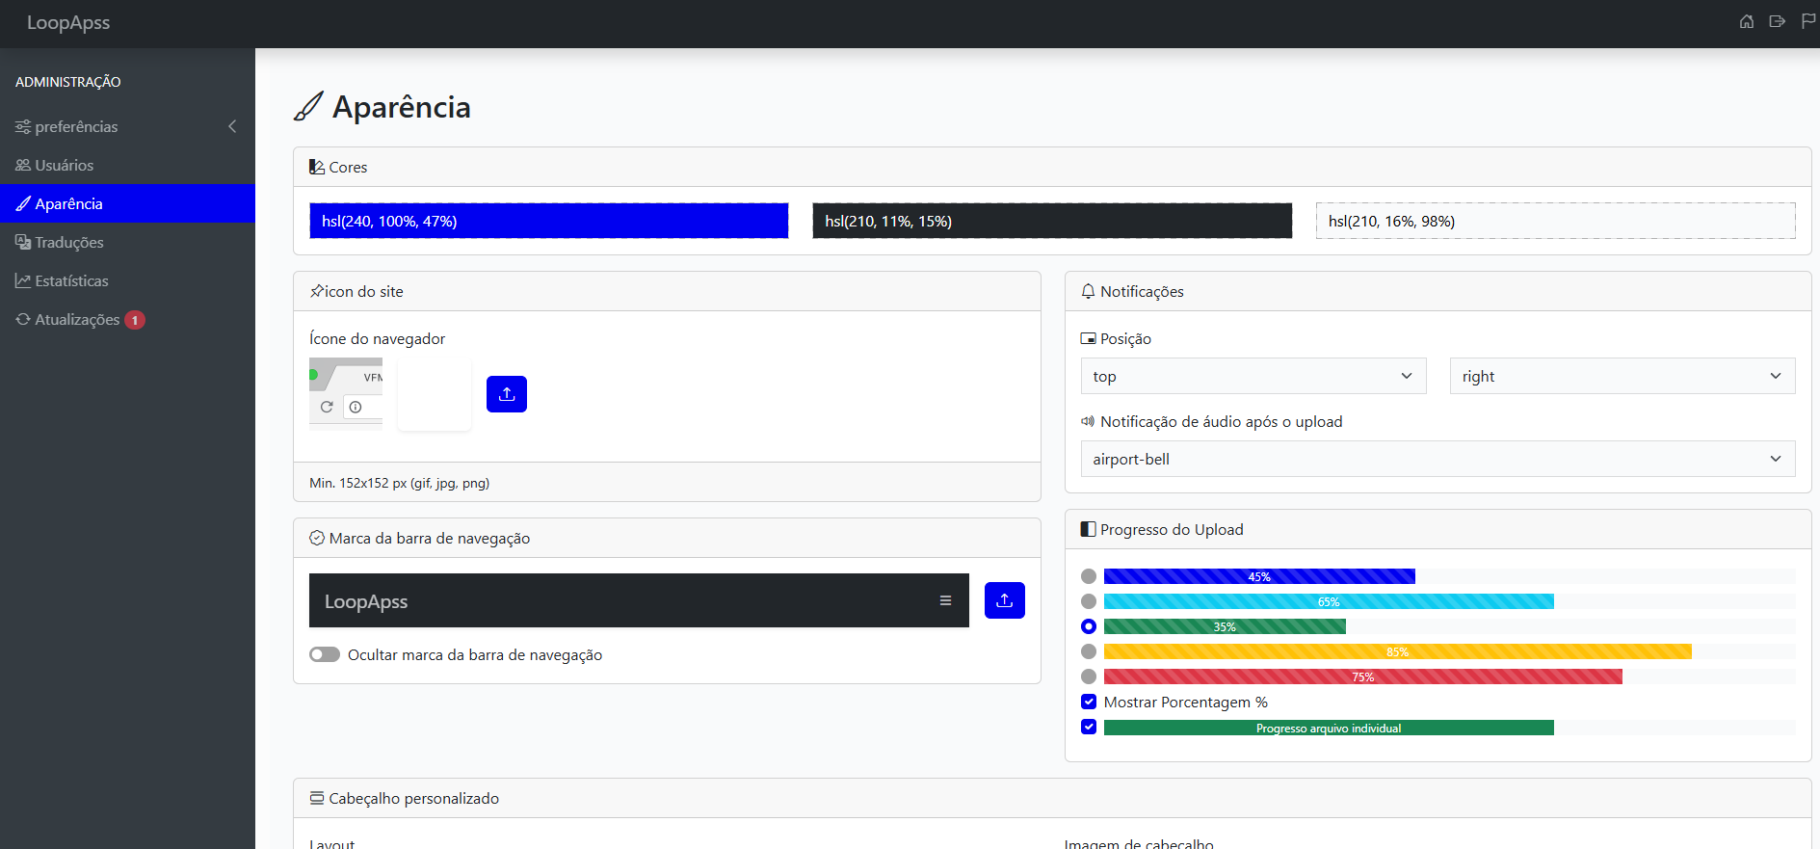Toggle Ocultar marca da barra de navegação

pos(325,654)
